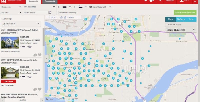This screenshot has height=102, width=200.
Task: Click the single listing dot on Middle Arm Fraser River
Action: [61, 36]
